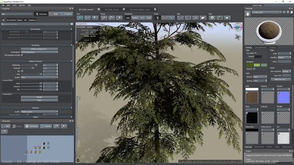294x165 pixels.
Task: Open the File menu
Action: pos(3,5)
